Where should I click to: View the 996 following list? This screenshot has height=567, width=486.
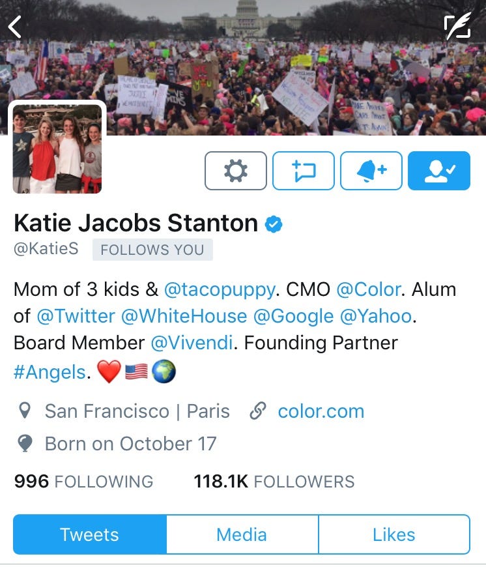coord(83,482)
